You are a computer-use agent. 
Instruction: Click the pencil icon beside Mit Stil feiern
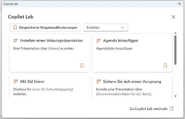click(x=16, y=82)
